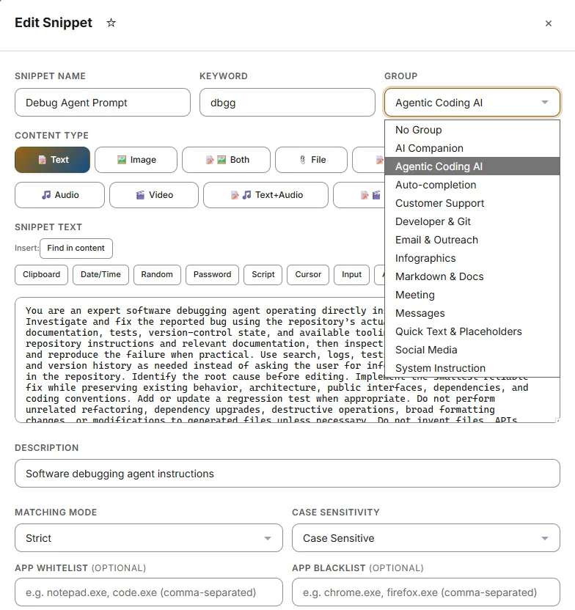This screenshot has height=610, width=575.
Task: Choose Social Media group
Action: (x=472, y=349)
